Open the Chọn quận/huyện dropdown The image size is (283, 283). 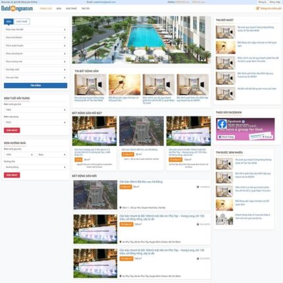36,45
